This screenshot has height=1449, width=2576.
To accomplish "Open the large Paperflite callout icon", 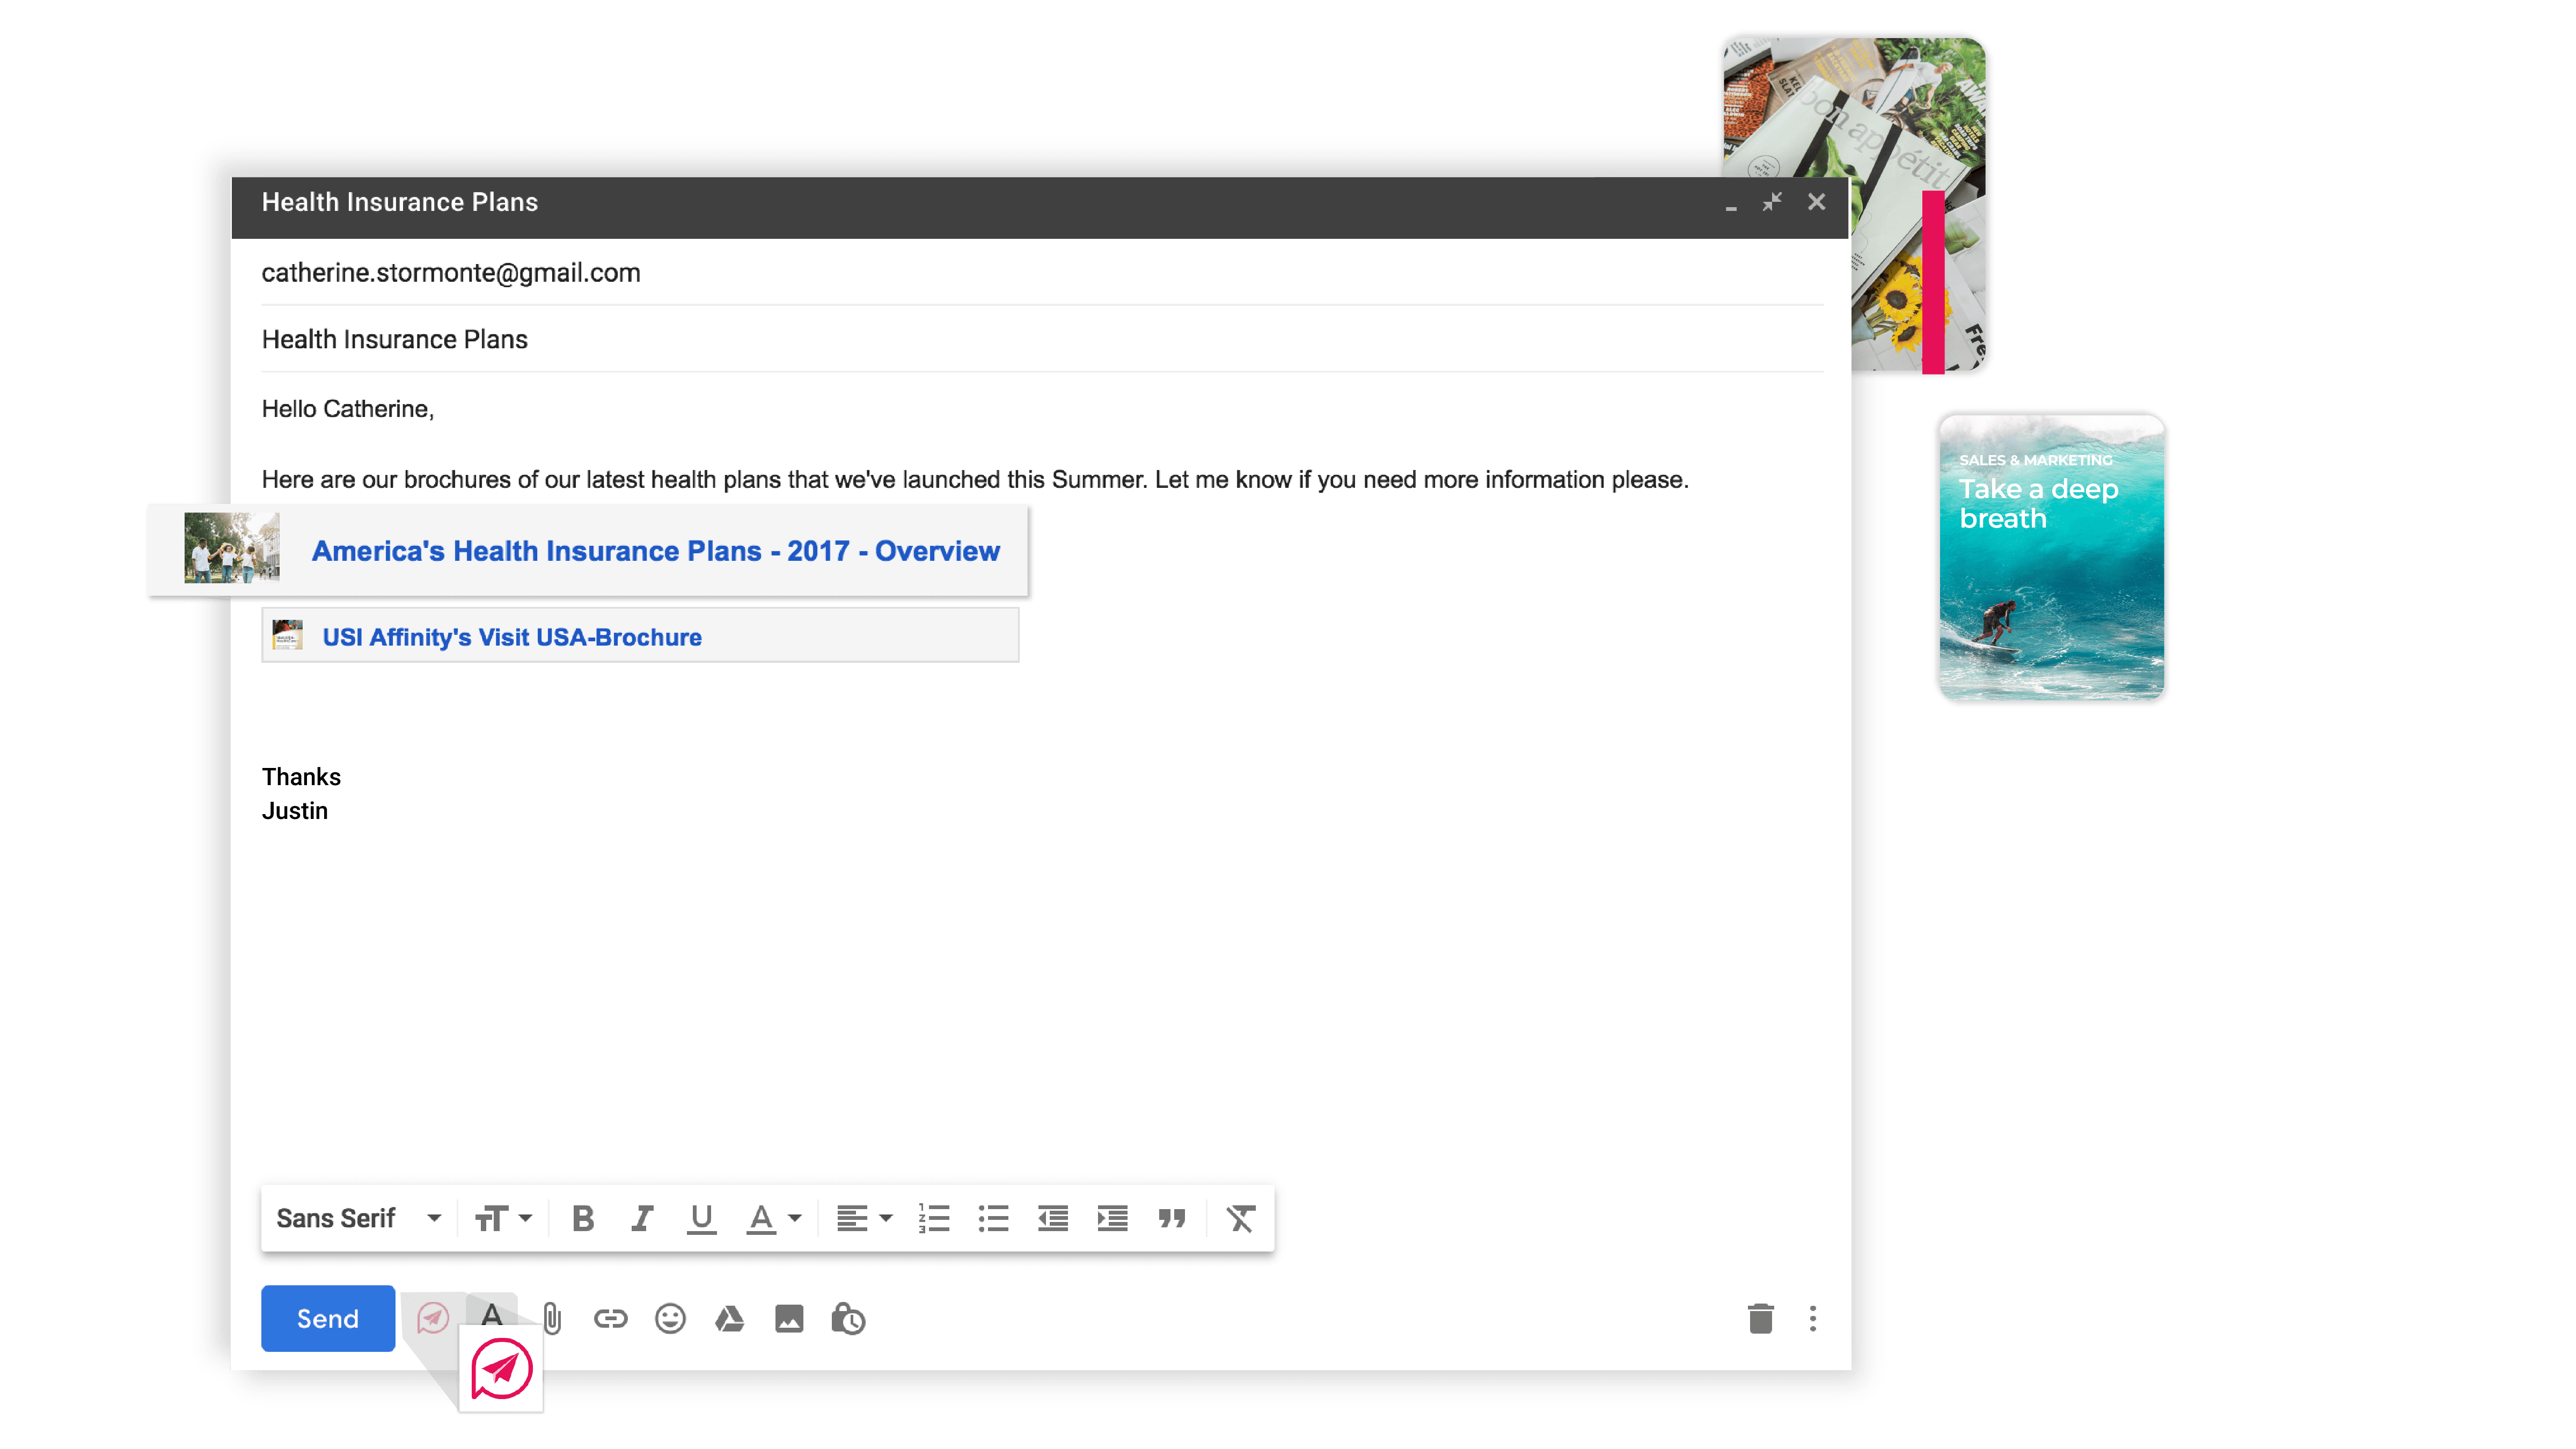I will (x=501, y=1369).
